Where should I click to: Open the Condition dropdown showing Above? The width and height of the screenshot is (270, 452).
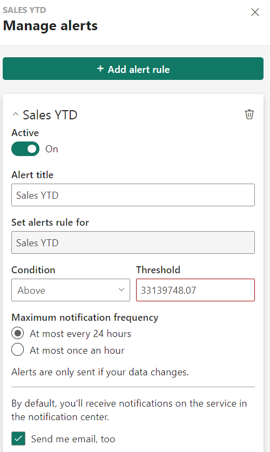(x=71, y=290)
